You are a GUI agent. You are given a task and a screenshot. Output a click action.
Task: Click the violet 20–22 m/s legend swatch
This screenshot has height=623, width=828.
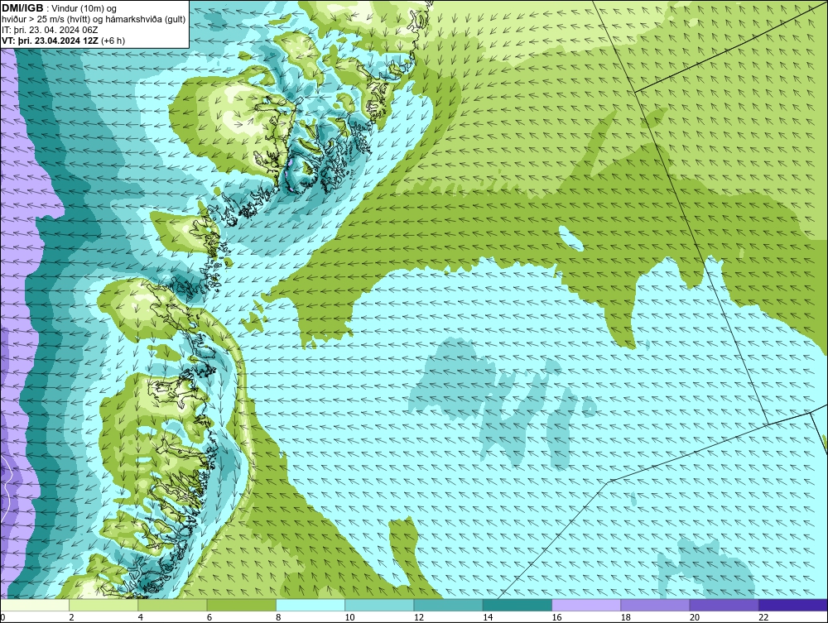[x=724, y=605]
